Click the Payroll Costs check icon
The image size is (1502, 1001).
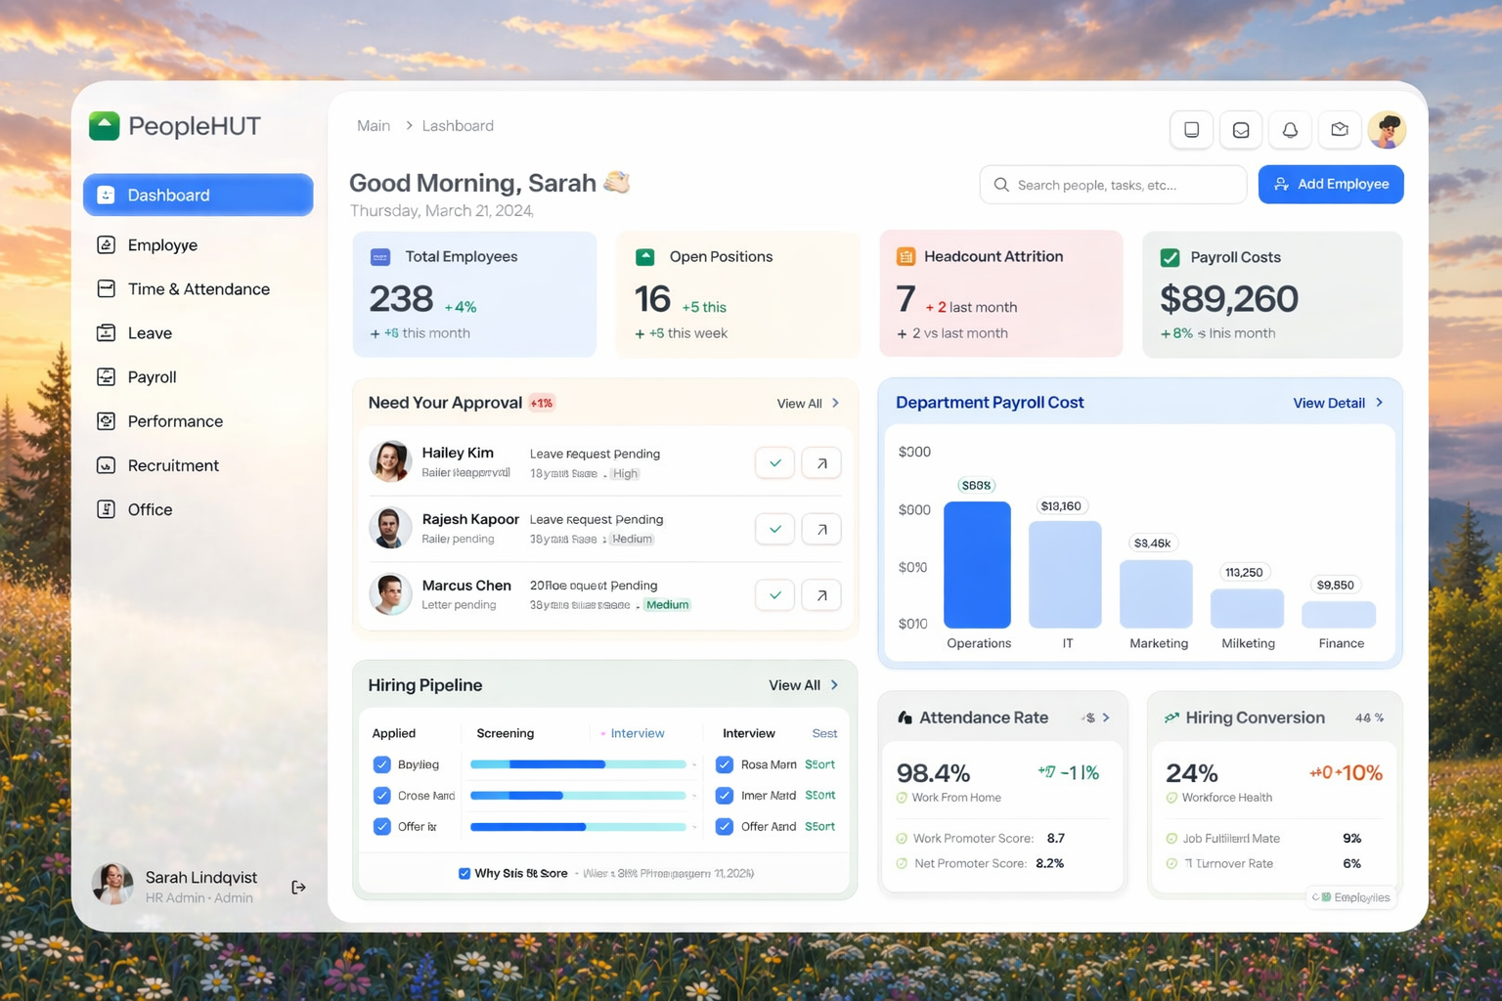point(1170,257)
